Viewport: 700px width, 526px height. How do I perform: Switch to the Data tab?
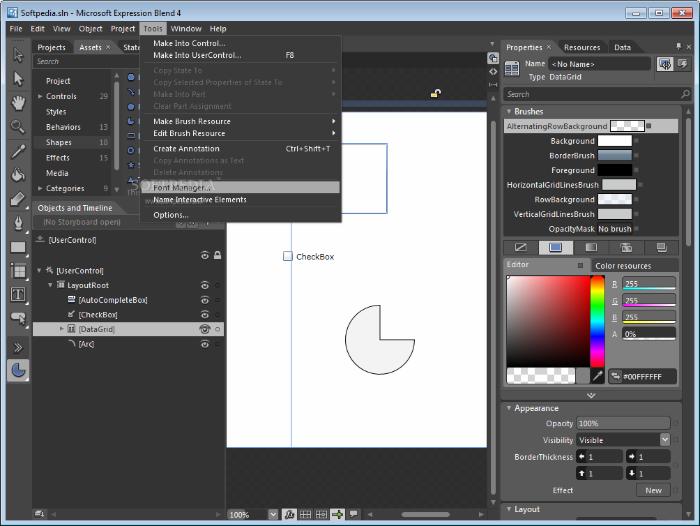pyautogui.click(x=623, y=47)
